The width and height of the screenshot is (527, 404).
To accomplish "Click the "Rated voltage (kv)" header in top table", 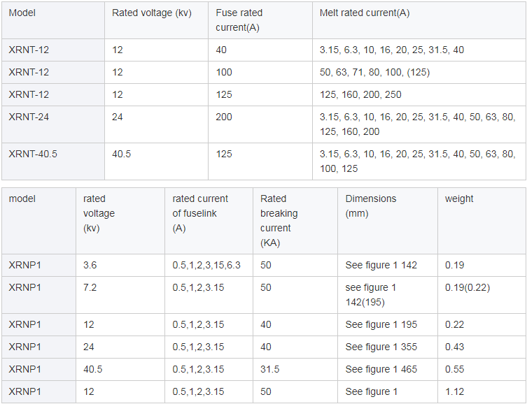I will 151,13.
